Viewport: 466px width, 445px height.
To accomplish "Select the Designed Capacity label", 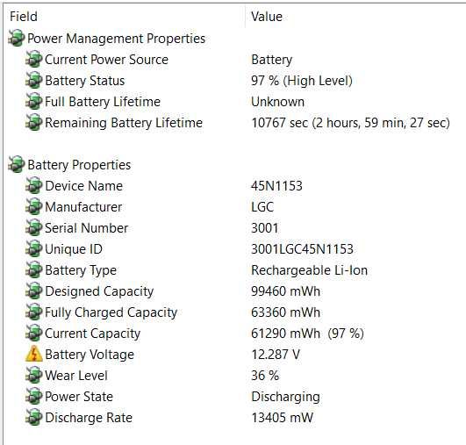I will pos(99,291).
